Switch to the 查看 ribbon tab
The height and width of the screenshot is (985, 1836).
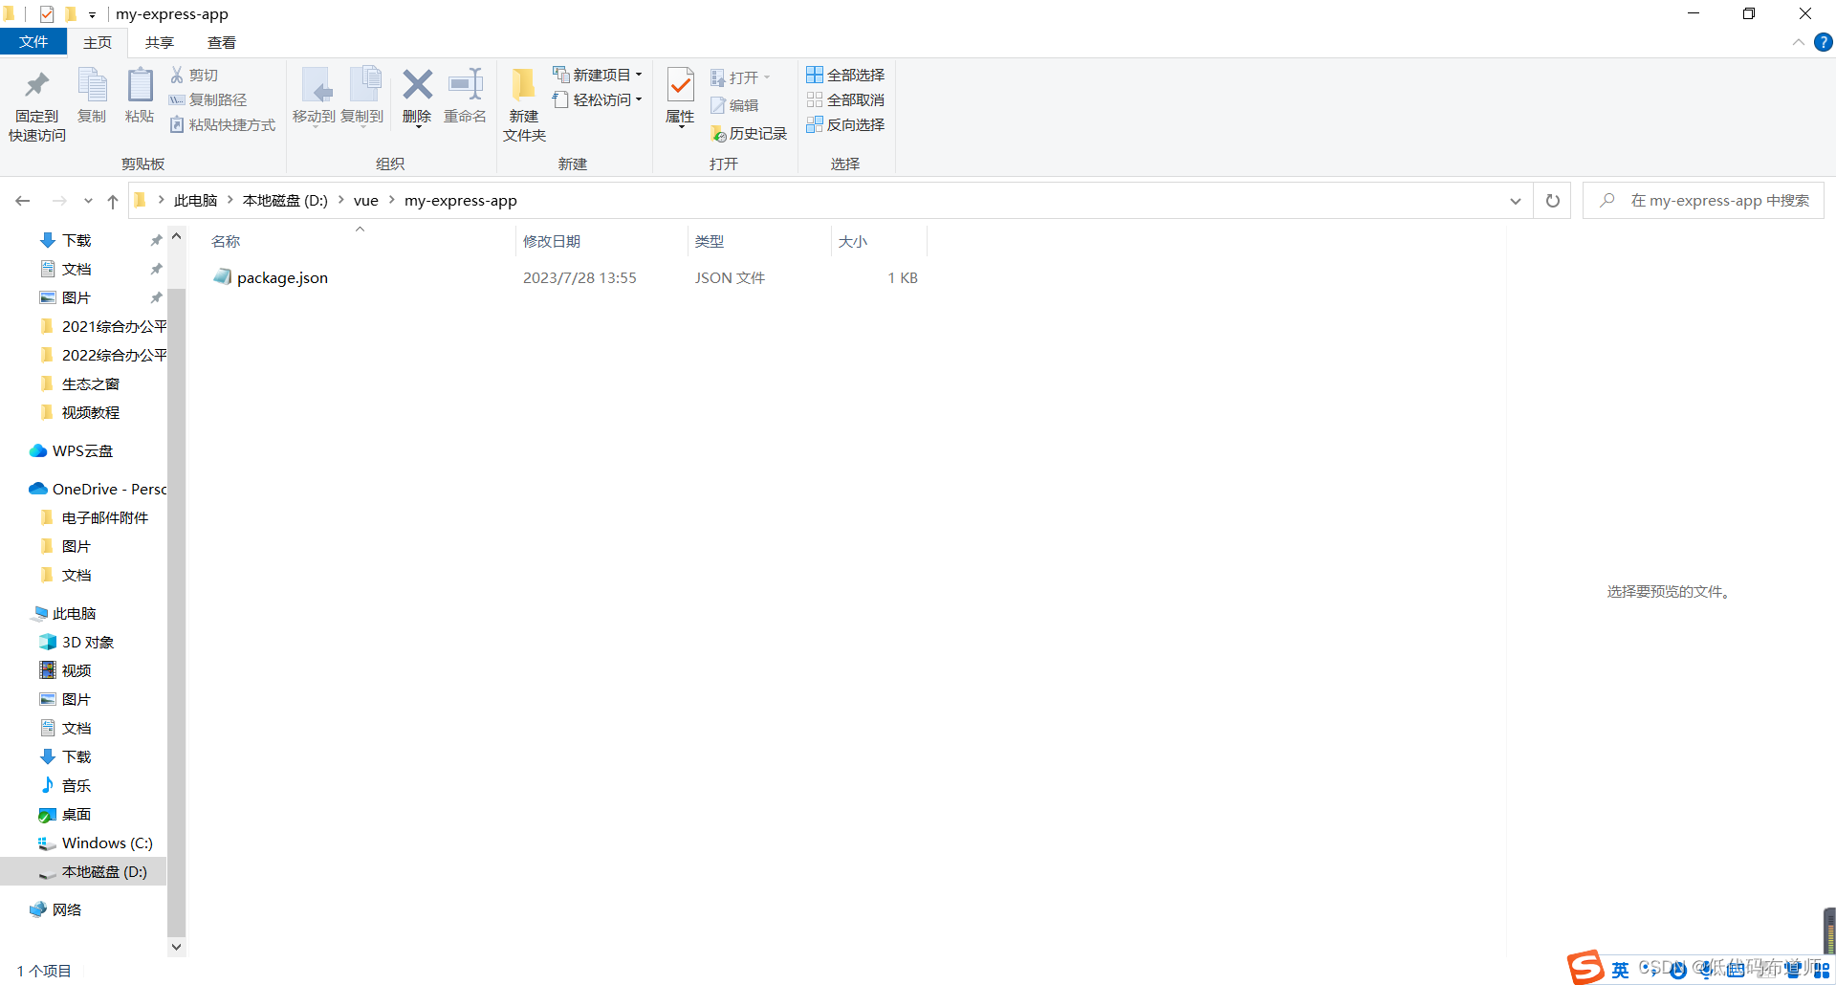click(x=222, y=42)
